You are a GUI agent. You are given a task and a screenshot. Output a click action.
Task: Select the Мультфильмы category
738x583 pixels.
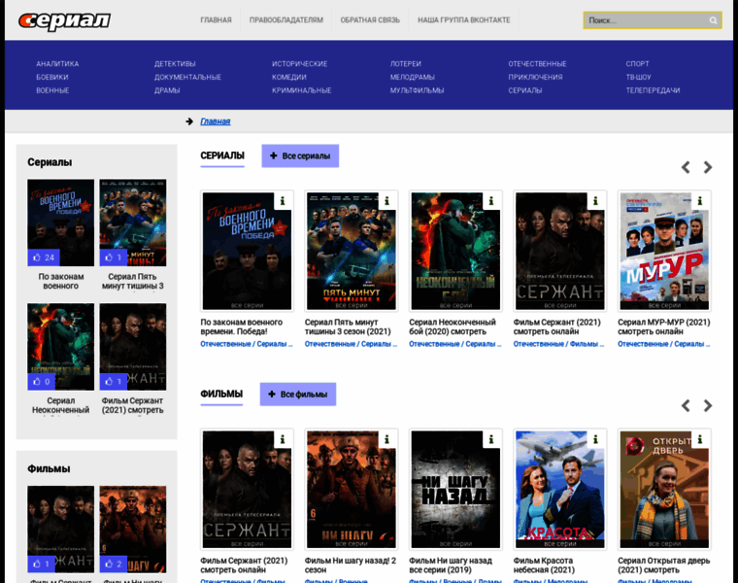417,90
